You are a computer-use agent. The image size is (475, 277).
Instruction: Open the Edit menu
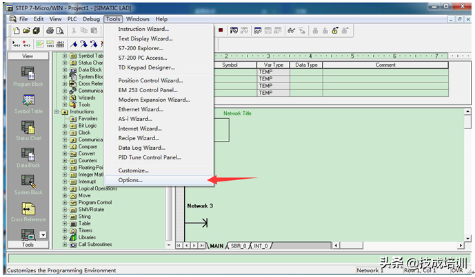tap(39, 19)
